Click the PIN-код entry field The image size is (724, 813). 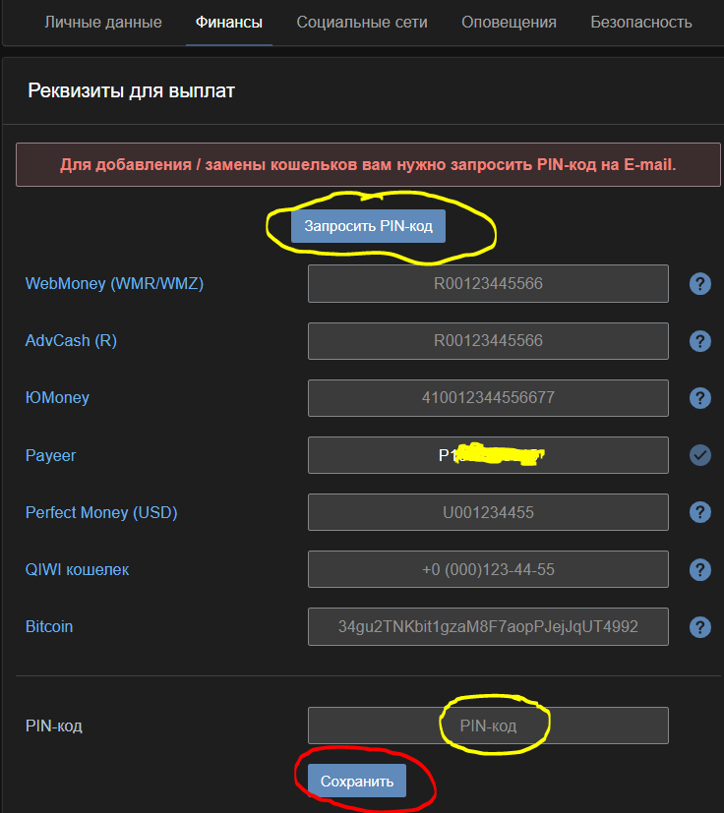488,726
